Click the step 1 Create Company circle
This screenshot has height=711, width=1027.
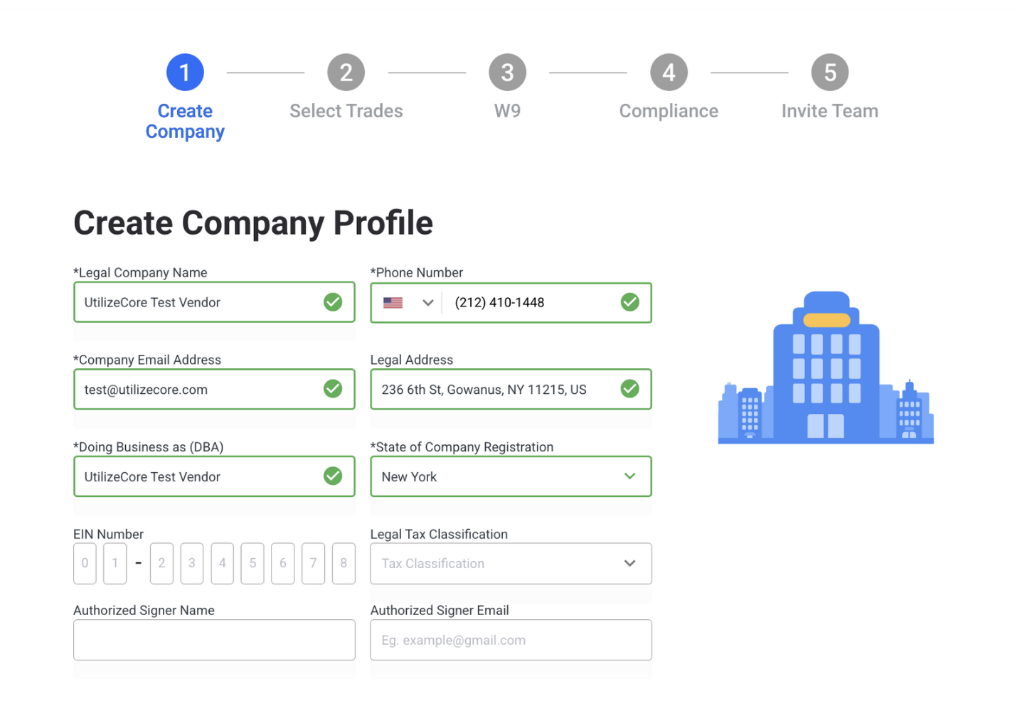185,71
